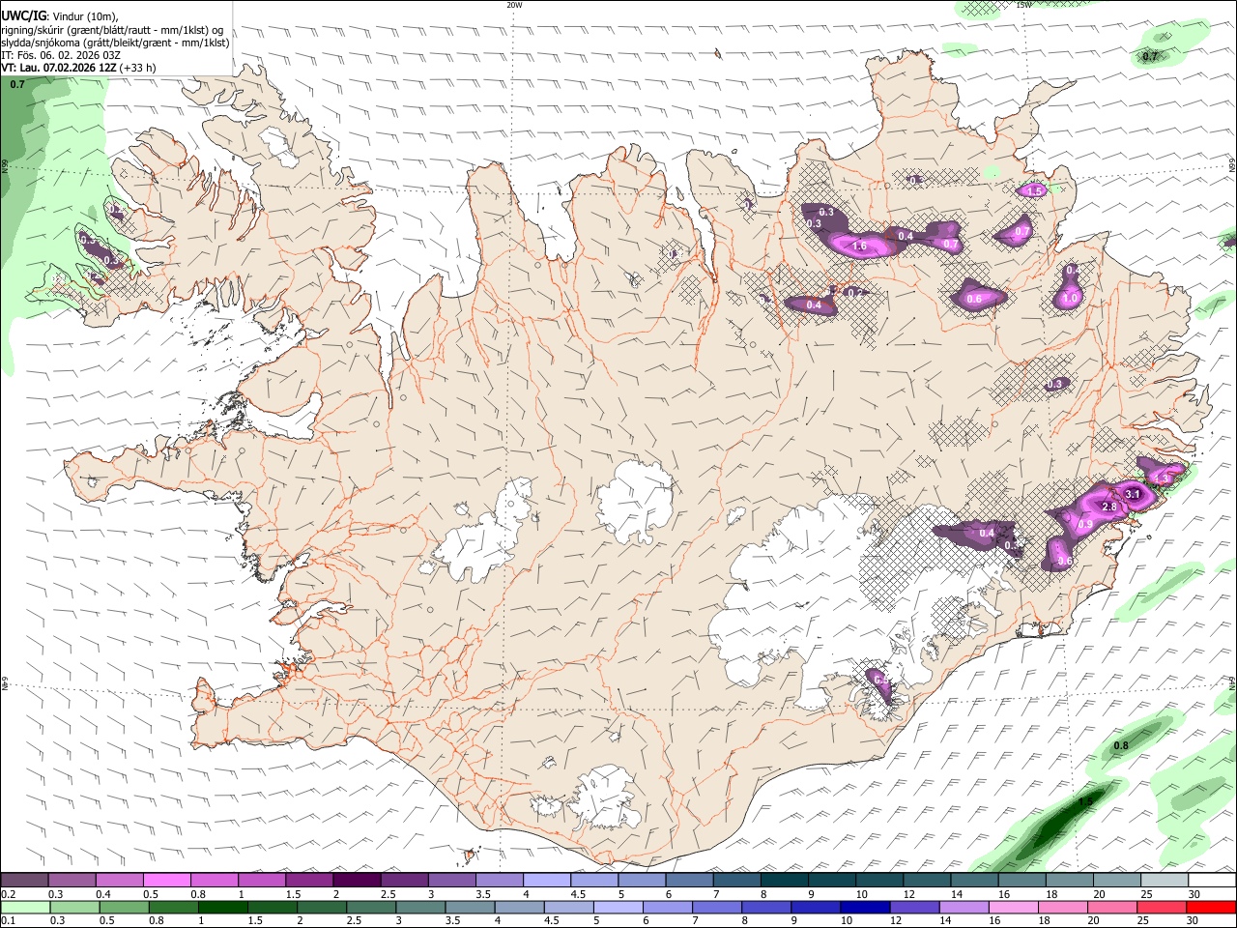Click the upper legend swatch starting at 3.5
Viewport: 1237px width, 928px height.
pos(499,880)
